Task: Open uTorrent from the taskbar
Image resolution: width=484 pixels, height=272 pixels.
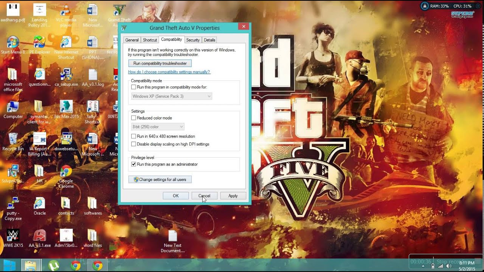Action: [x=54, y=266]
